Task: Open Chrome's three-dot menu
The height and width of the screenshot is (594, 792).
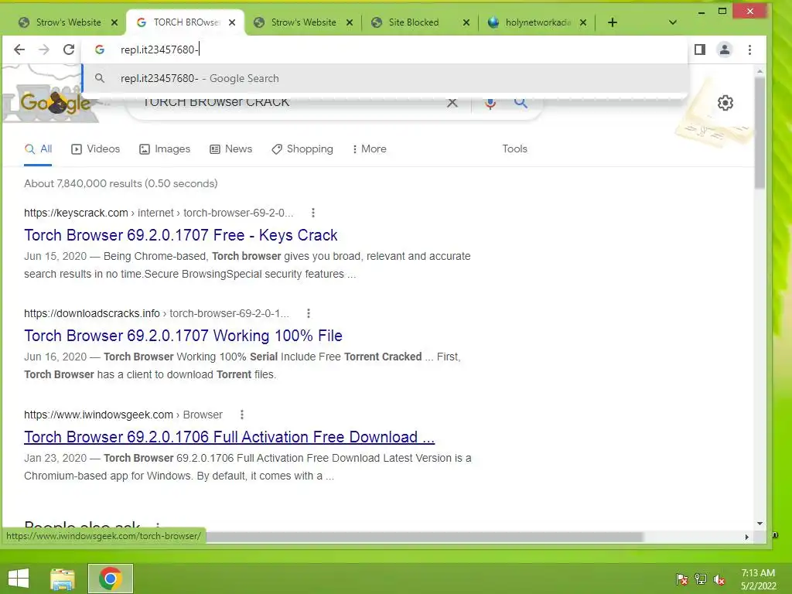Action: pos(749,49)
